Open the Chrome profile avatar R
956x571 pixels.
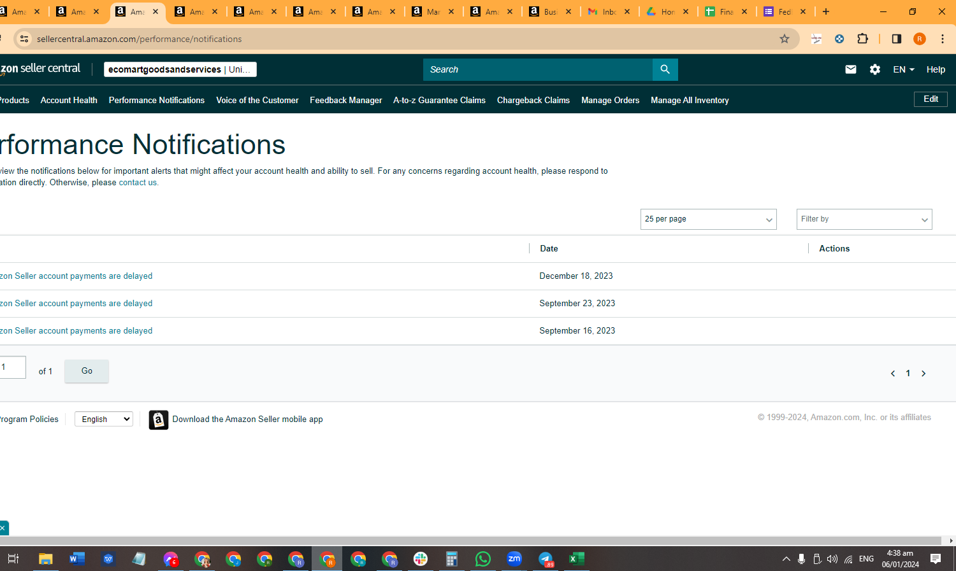920,39
